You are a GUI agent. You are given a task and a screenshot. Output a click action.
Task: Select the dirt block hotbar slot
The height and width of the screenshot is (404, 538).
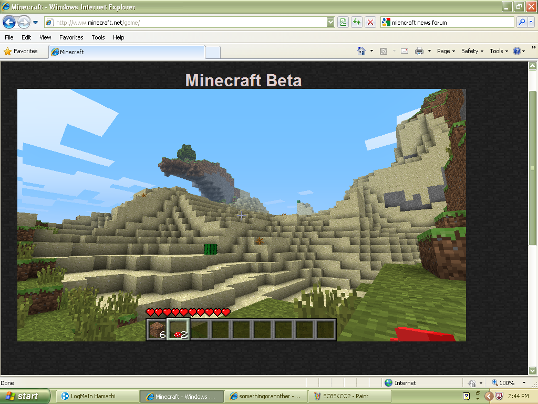click(157, 329)
